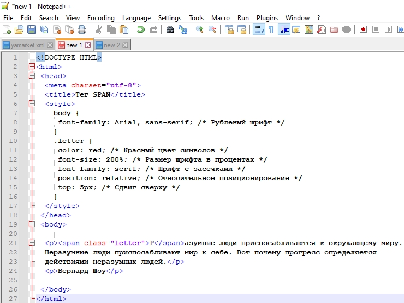Screen dimensions: 404x303
Task: Click the Undo arrow icon
Action: [x=141, y=30]
